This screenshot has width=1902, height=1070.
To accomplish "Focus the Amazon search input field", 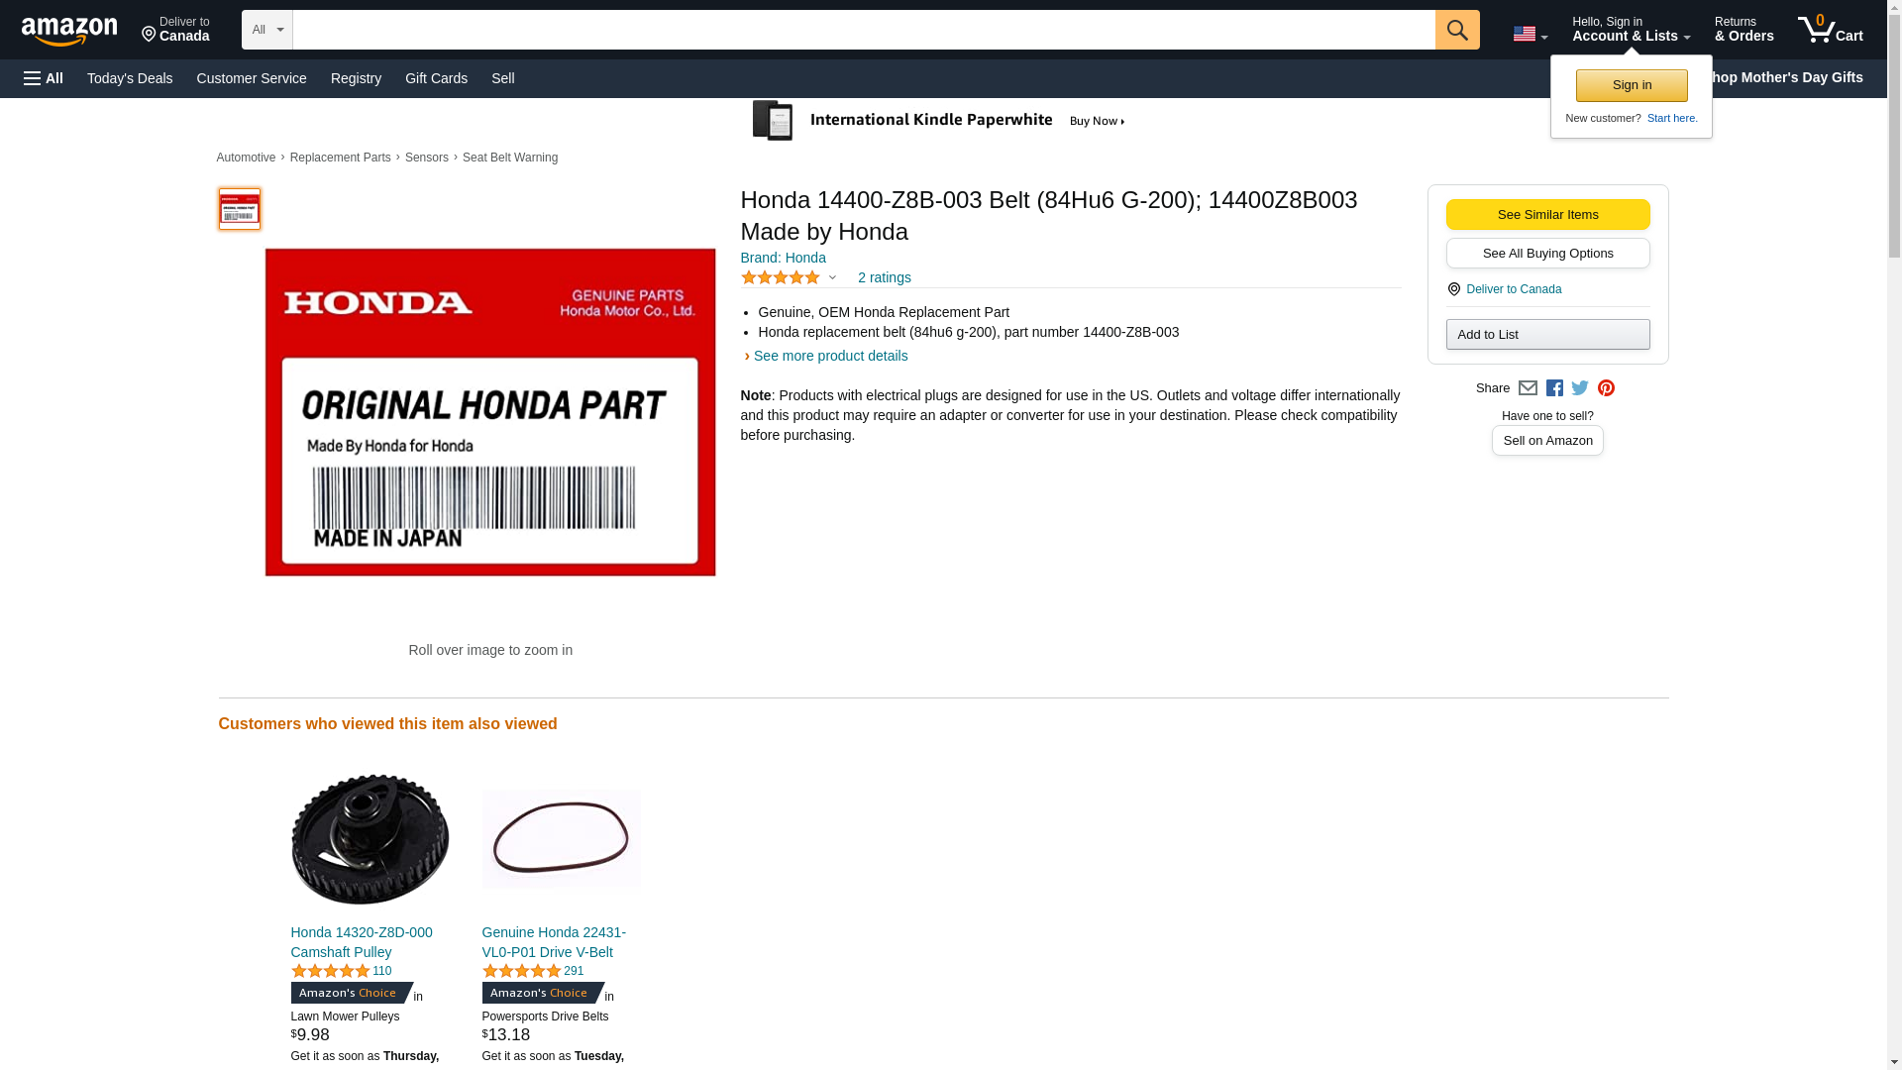I will 864,30.
